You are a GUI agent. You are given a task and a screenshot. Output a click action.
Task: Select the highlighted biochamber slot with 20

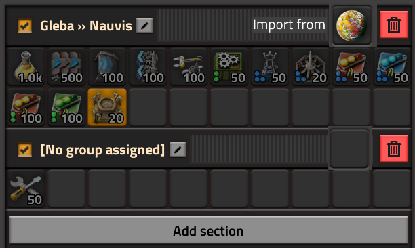tap(107, 107)
